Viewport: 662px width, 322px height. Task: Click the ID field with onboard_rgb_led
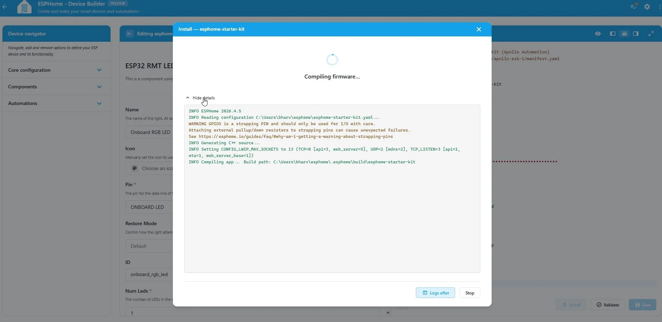pyautogui.click(x=149, y=274)
